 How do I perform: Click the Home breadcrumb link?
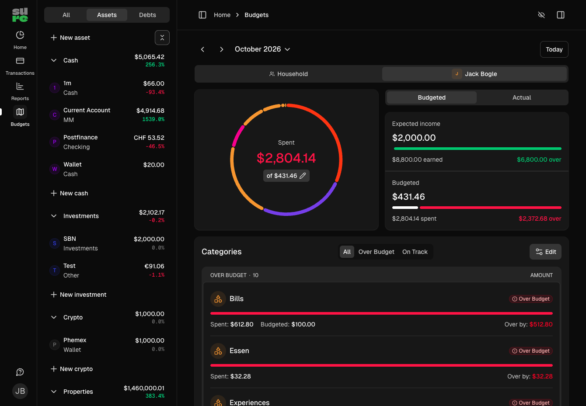point(222,15)
